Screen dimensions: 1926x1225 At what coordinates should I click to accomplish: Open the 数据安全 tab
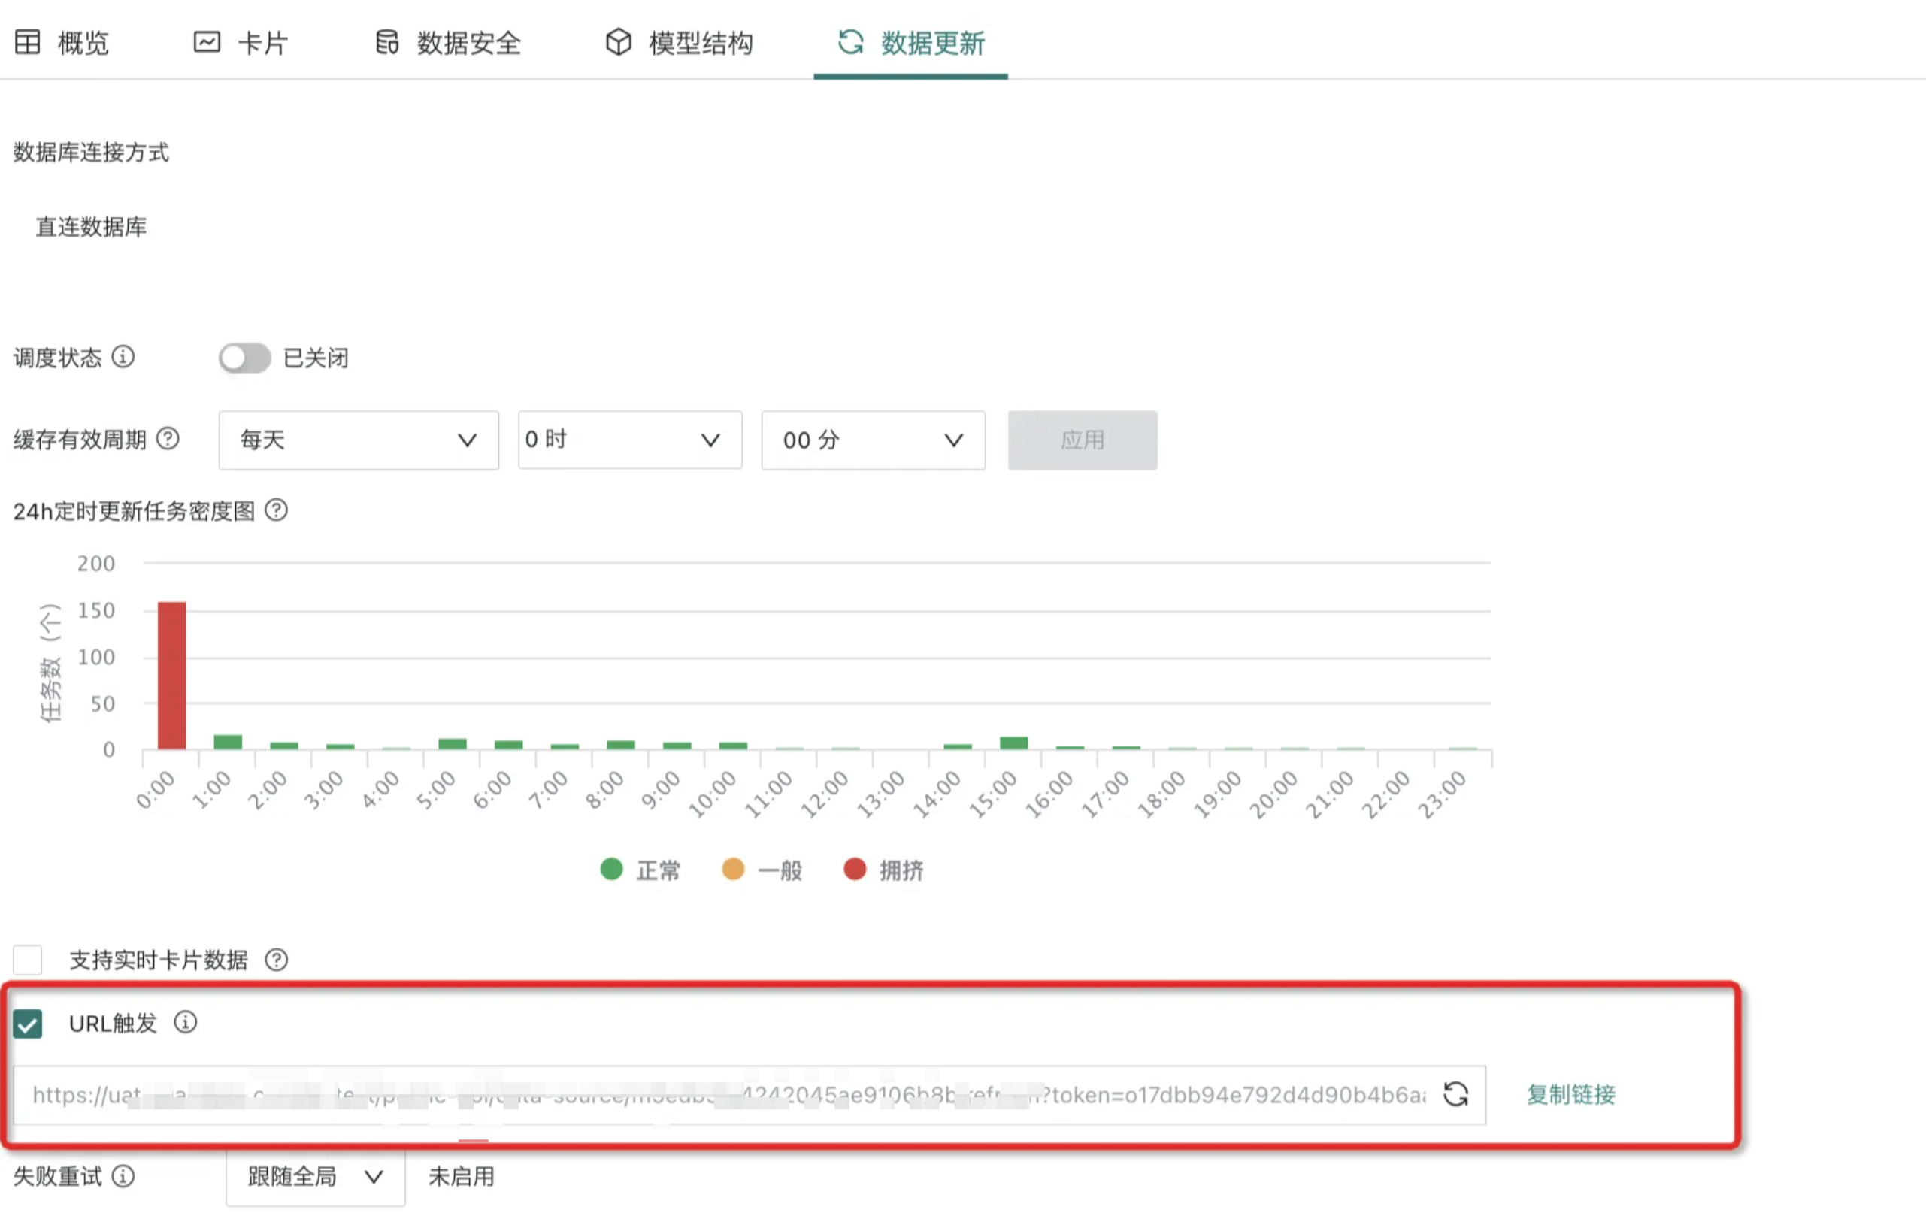(x=448, y=42)
